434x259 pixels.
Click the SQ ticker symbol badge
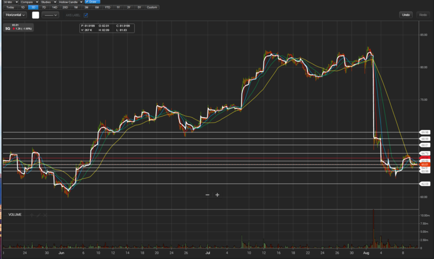(7, 29)
